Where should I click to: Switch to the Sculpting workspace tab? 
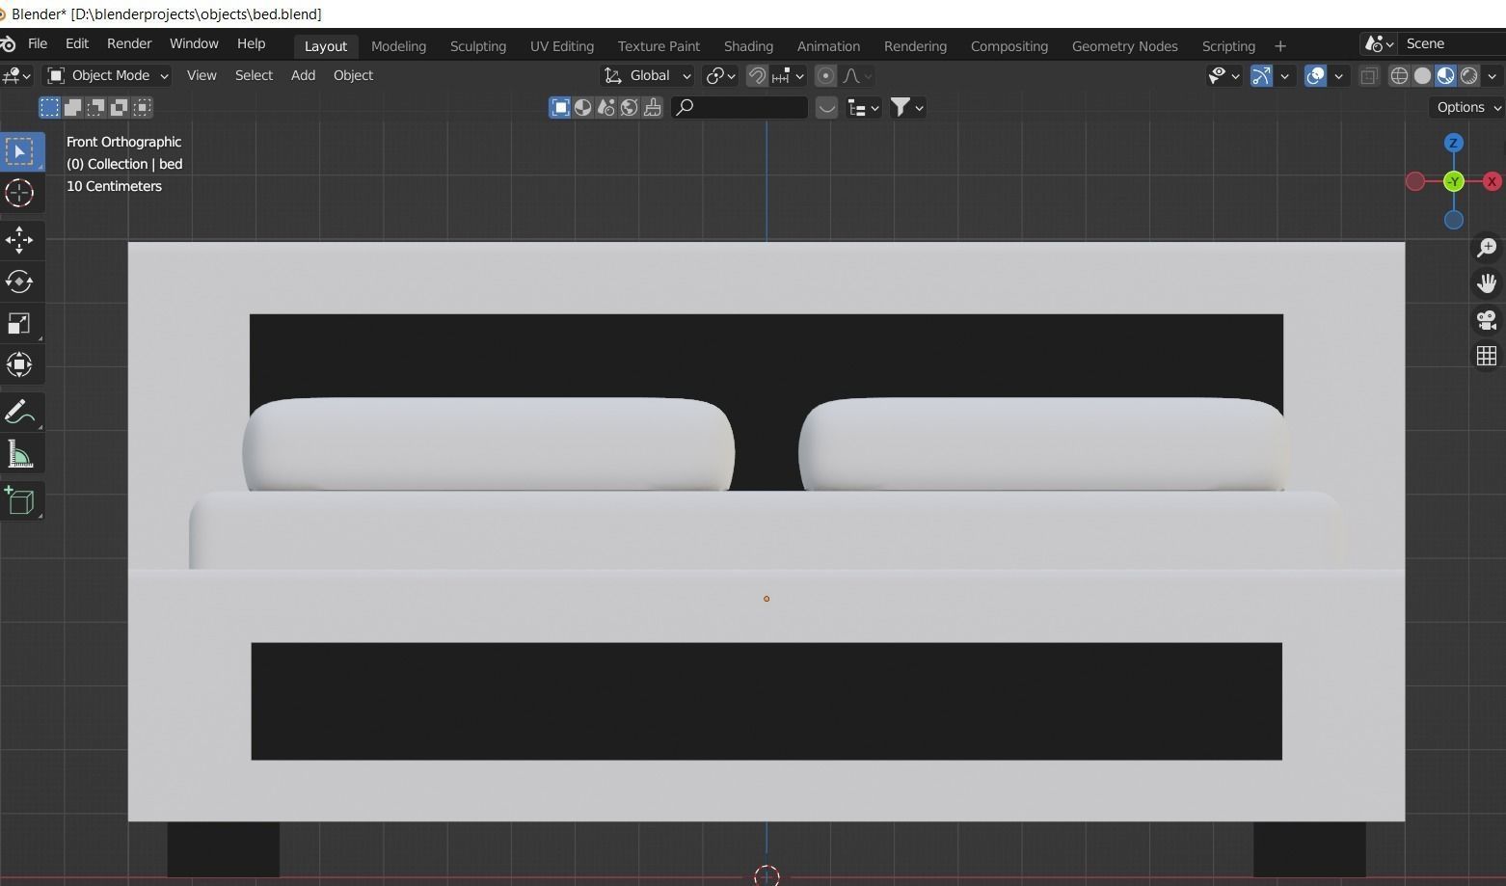coord(478,46)
